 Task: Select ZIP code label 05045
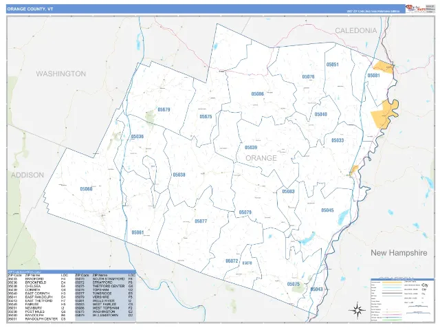[x=327, y=210]
